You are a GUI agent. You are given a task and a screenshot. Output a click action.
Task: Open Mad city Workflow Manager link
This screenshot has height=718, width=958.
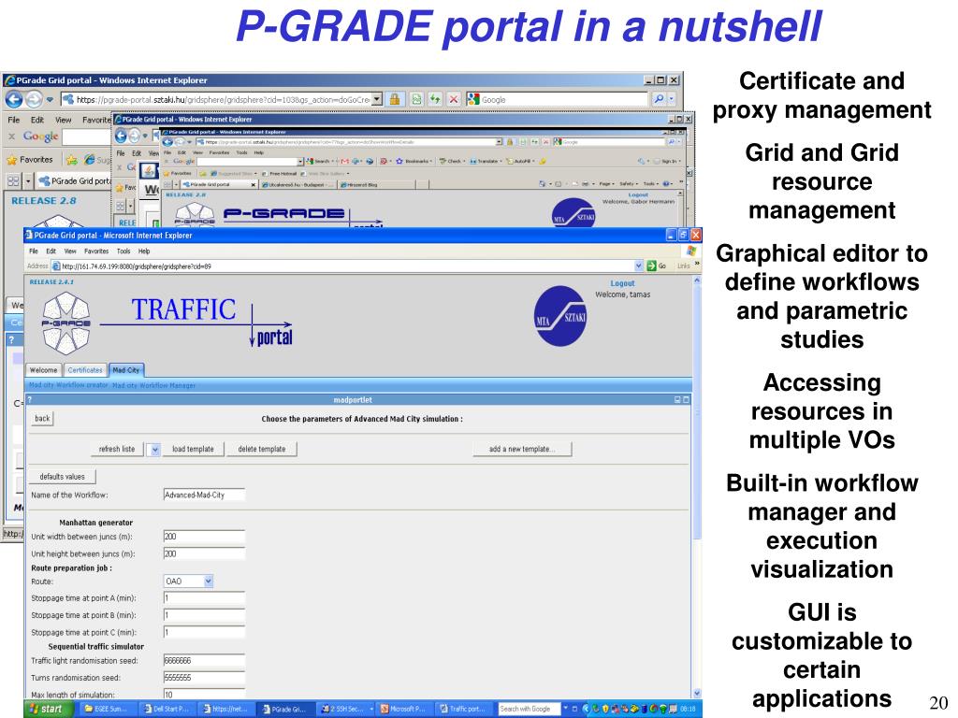(154, 385)
